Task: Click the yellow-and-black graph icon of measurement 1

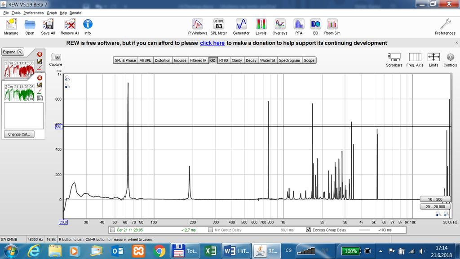Action: tap(40, 61)
